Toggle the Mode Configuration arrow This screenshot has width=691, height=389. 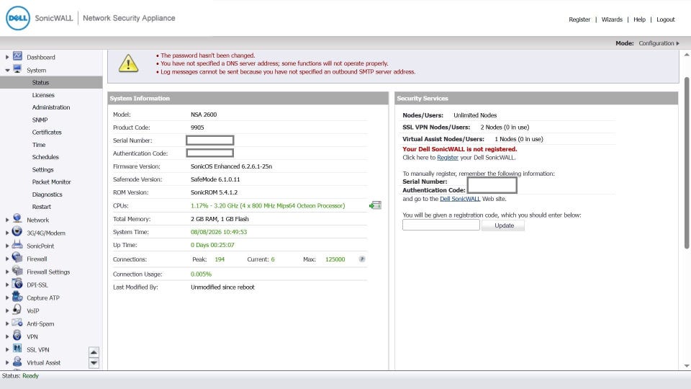click(678, 43)
